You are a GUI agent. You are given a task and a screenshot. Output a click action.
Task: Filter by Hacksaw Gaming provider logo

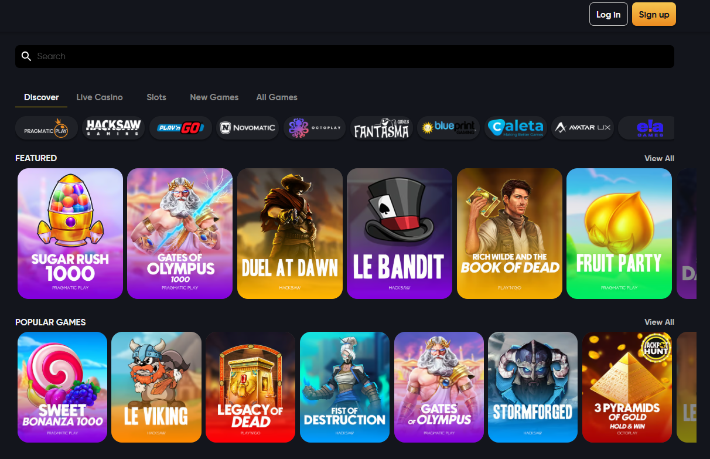point(114,128)
